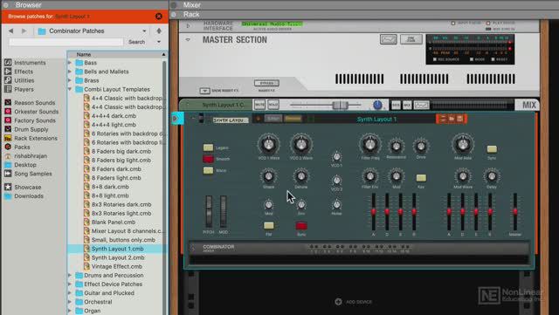This screenshot has height=315, width=559.
Task: Click the Master Section graph icon button
Action: pyautogui.click(x=388, y=39)
